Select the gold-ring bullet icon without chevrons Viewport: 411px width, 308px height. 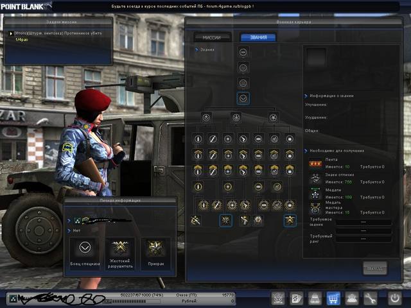[x=198, y=187]
